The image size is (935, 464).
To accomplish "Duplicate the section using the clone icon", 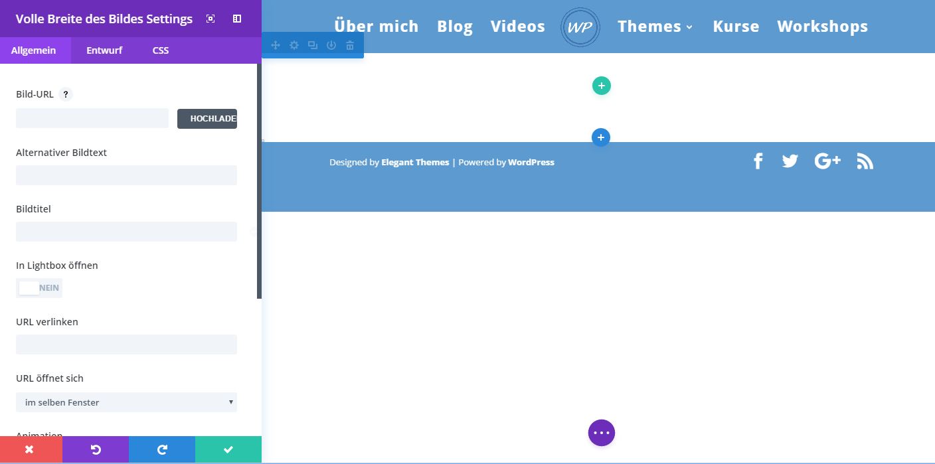I will coord(313,45).
